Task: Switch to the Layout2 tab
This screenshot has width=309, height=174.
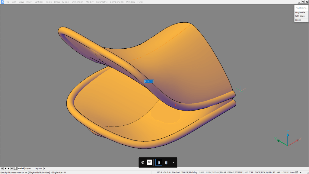Action: click(38, 168)
